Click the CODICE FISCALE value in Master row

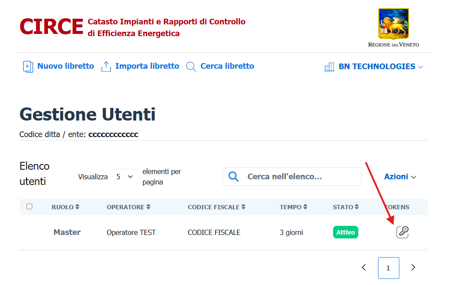214,232
